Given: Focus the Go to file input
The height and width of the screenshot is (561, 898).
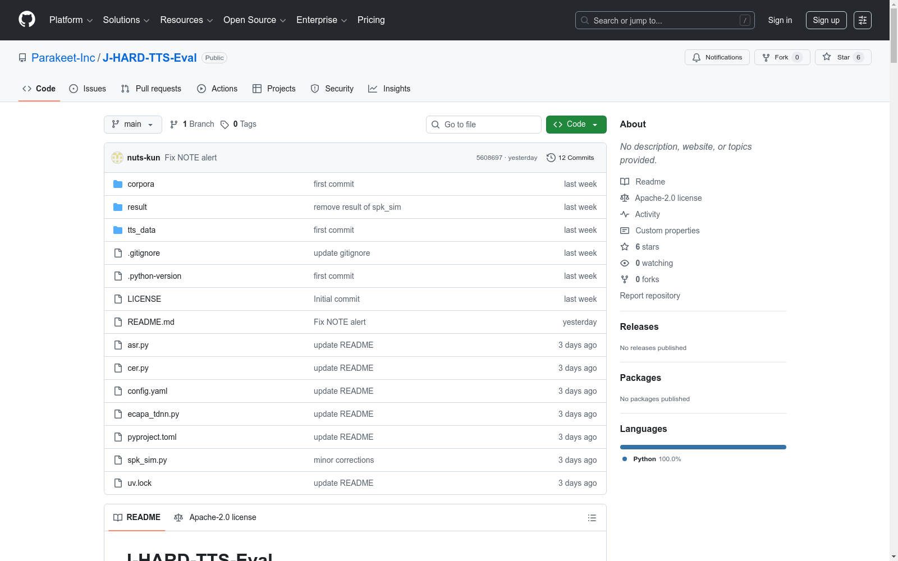Looking at the screenshot, I should tap(484, 125).
